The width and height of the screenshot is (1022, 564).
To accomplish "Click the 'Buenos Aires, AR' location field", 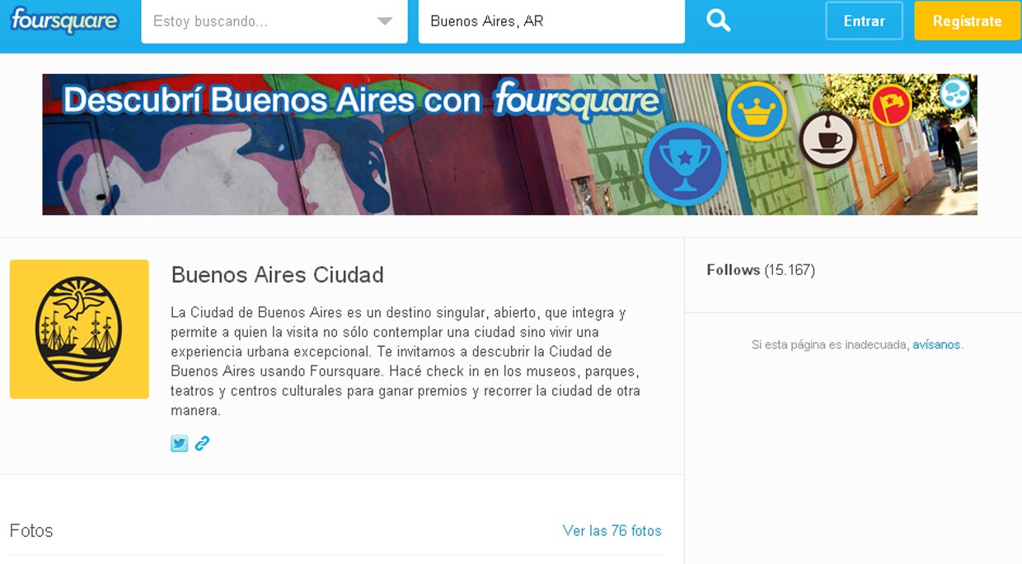I will point(551,21).
